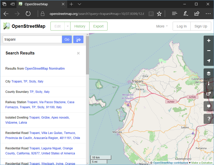This screenshot has height=165, width=214.
Task: Click the Paceco label on map
Action: [x=140, y=89]
